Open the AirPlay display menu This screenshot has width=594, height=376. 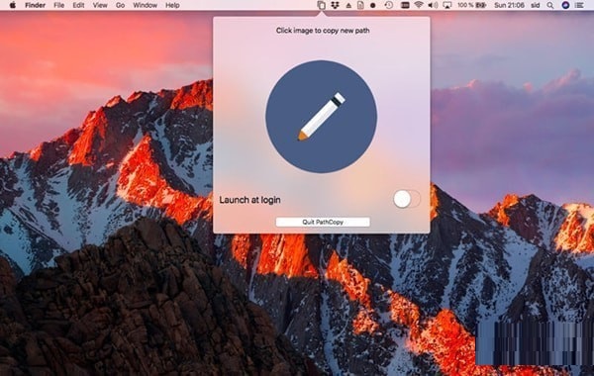(447, 5)
